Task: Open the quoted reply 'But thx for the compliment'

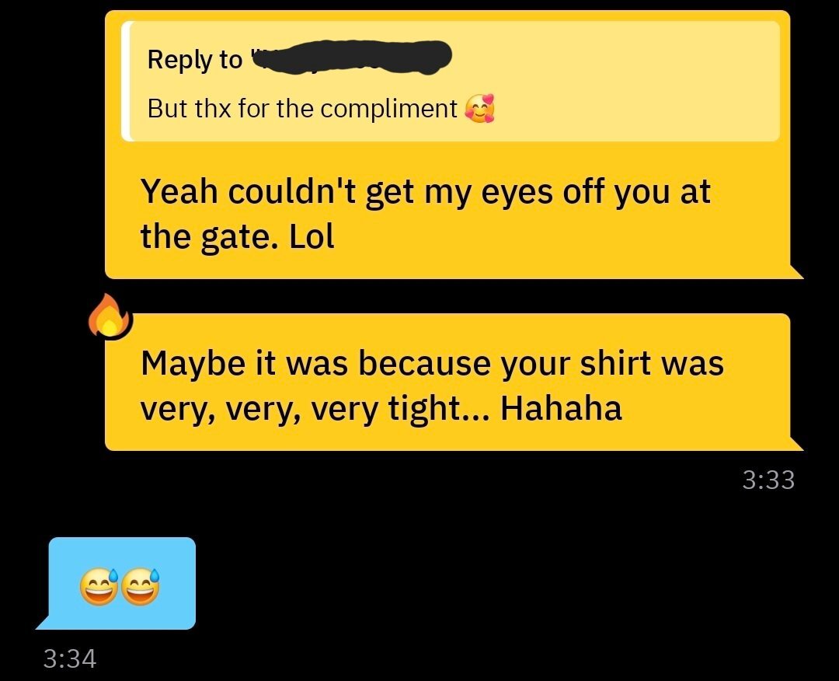Action: coord(450,82)
